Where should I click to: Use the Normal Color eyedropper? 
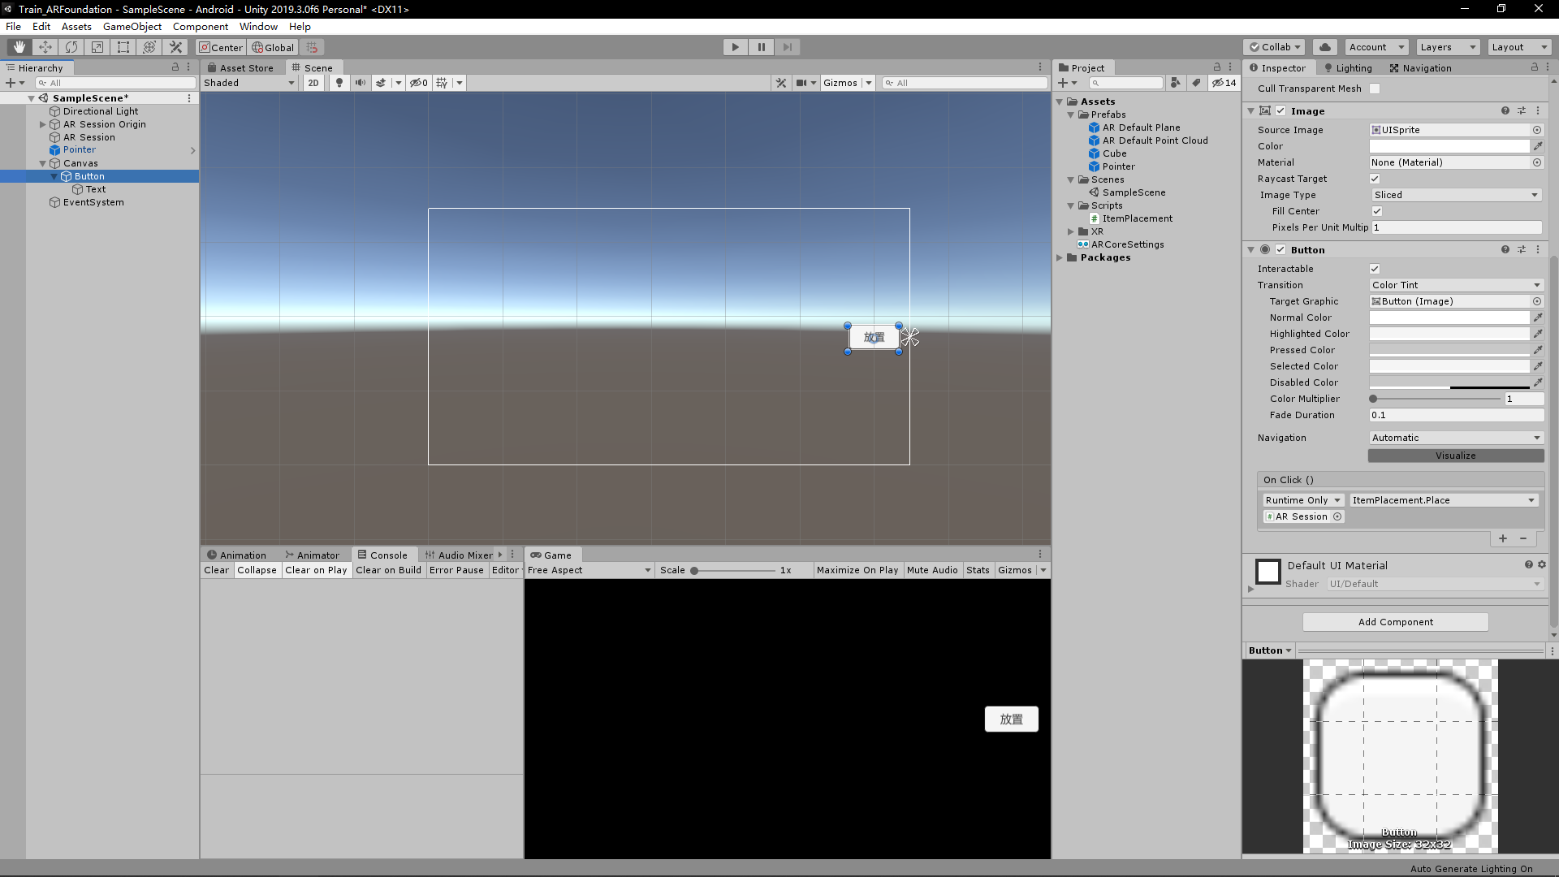pyautogui.click(x=1538, y=318)
